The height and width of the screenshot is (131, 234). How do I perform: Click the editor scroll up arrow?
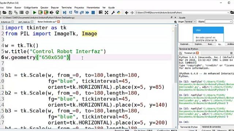tap(175, 26)
